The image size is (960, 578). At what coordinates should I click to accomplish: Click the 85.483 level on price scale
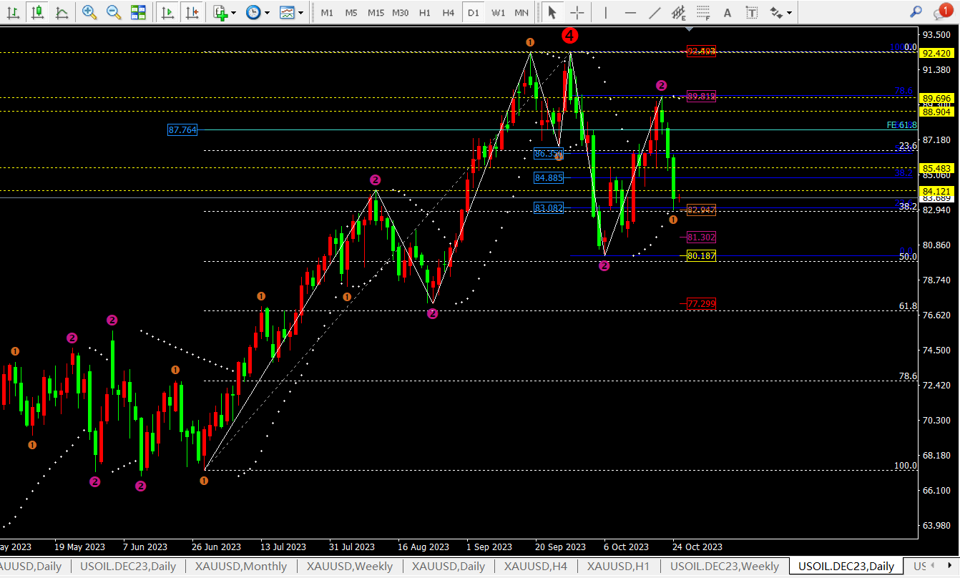(x=936, y=168)
